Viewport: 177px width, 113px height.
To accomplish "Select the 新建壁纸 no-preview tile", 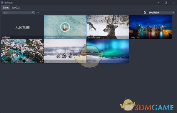I will pyautogui.click(x=22, y=27).
